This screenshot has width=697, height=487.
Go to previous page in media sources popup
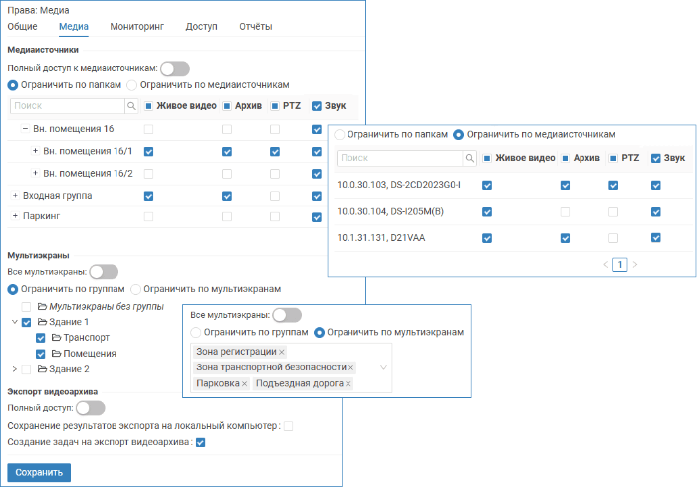point(605,265)
